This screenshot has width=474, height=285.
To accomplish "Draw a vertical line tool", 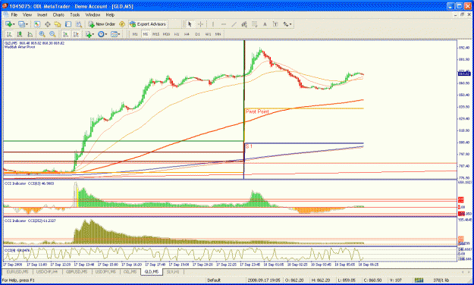I will tap(213, 24).
